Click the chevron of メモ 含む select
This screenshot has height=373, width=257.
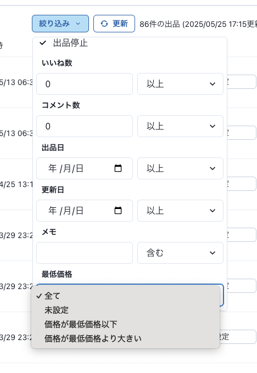point(213,253)
